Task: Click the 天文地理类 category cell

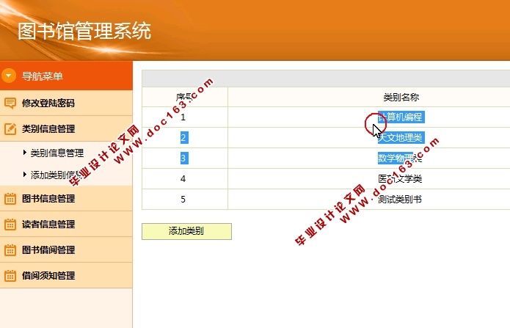Action: click(401, 138)
